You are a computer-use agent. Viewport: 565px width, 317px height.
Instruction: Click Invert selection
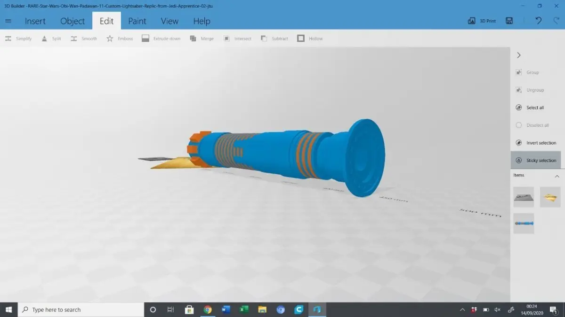click(536, 143)
